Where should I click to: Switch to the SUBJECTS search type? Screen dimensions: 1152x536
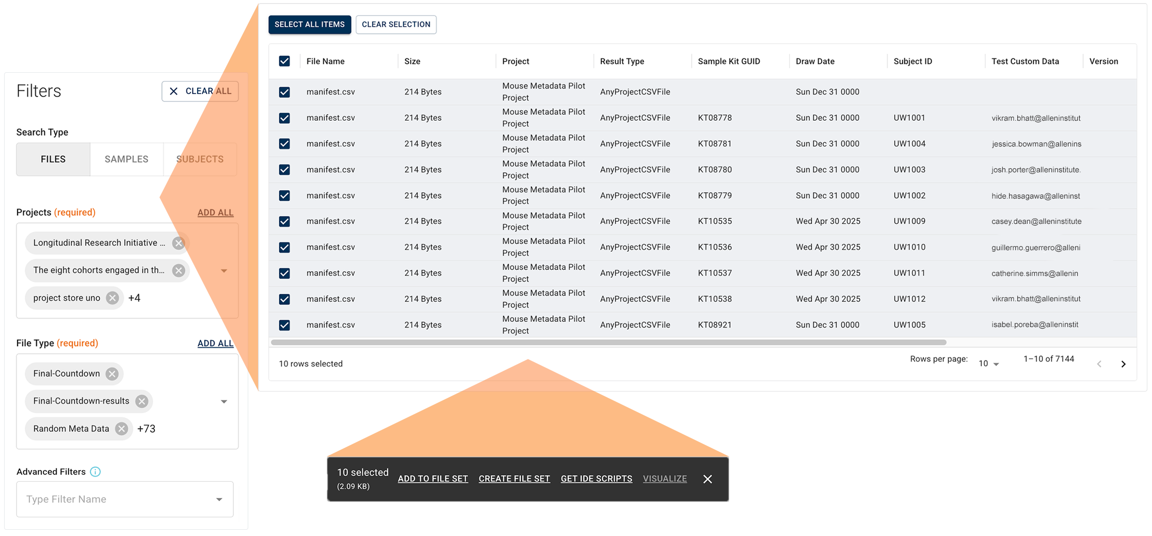click(x=200, y=159)
